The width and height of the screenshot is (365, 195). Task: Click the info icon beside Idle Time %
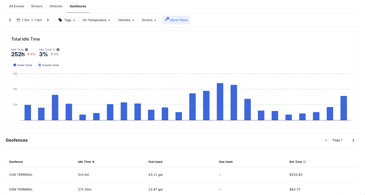point(58,50)
